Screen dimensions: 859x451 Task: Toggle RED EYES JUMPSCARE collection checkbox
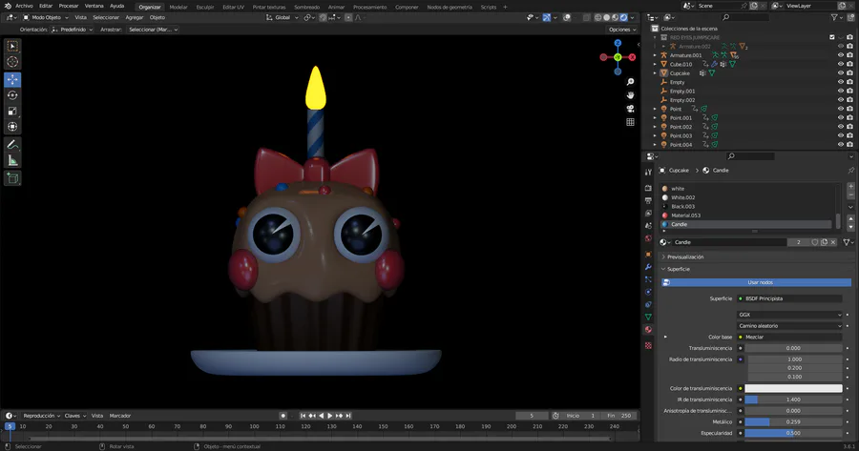831,37
